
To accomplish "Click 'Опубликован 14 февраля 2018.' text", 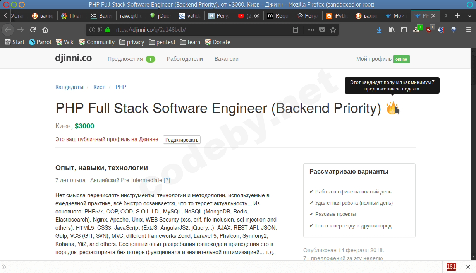I will point(344,250).
